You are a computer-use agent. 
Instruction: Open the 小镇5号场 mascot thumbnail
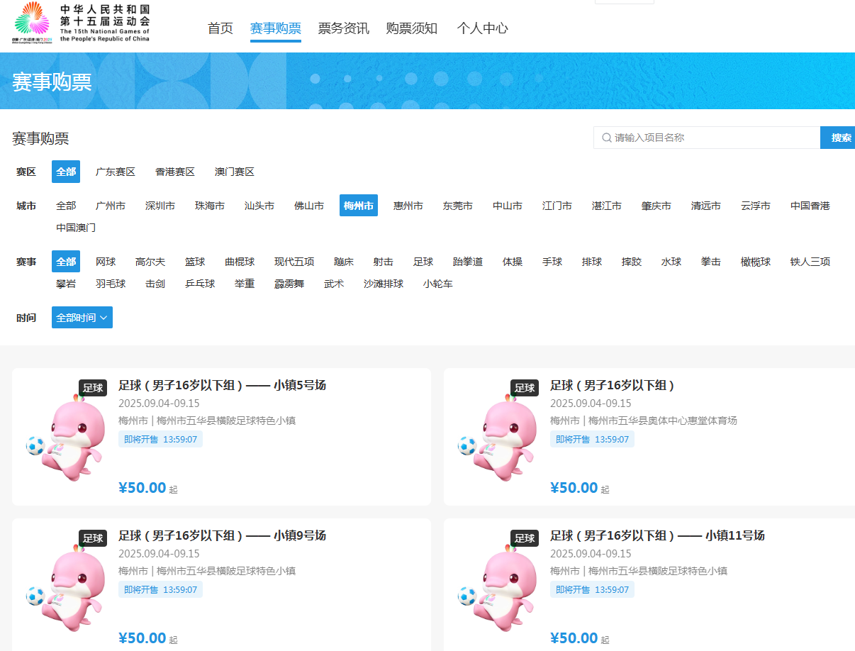65,437
